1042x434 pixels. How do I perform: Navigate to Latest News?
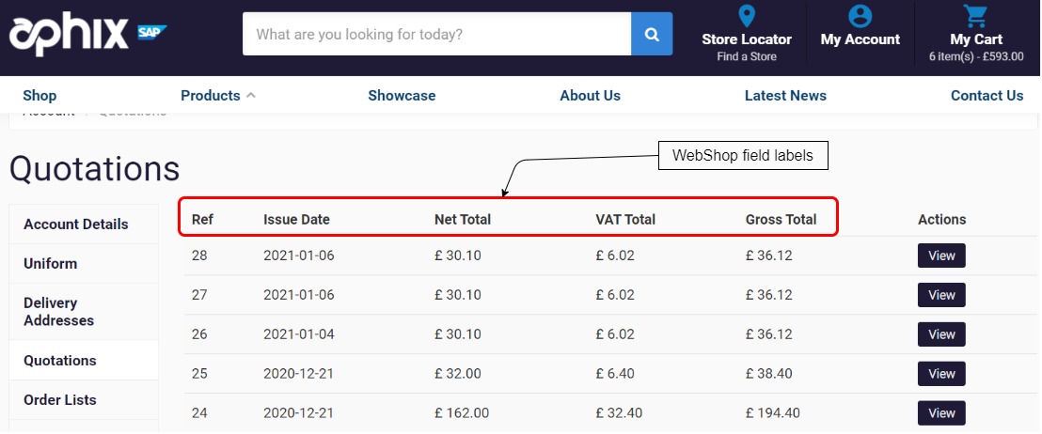(785, 96)
